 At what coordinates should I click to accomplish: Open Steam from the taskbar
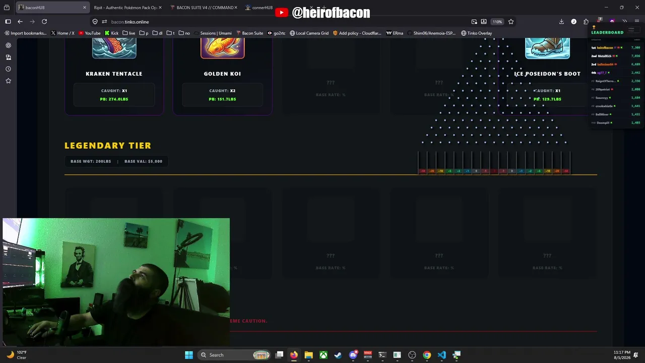(338, 355)
